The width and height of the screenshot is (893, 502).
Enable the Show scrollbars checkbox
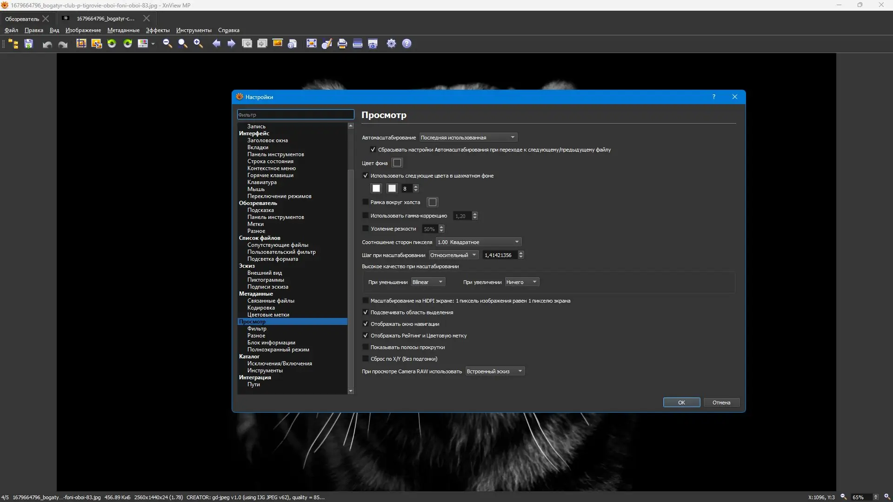click(x=366, y=347)
